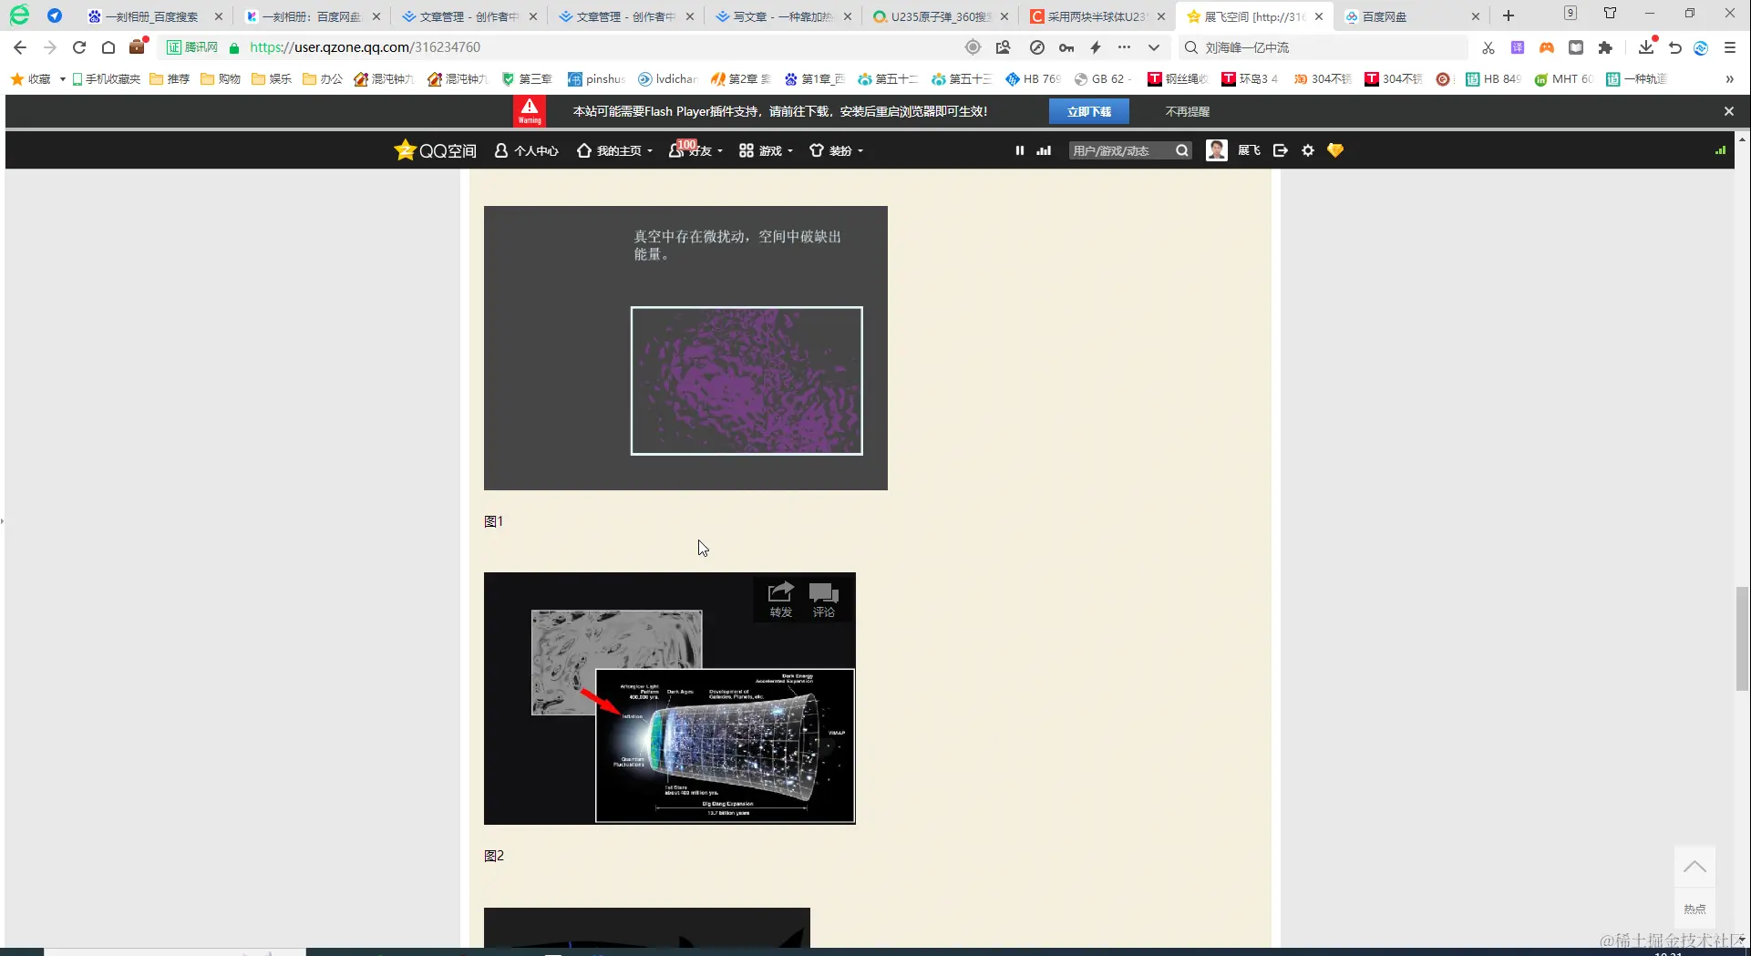This screenshot has height=956, width=1751.
Task: Click the lightning speed mode icon
Action: [1096, 47]
